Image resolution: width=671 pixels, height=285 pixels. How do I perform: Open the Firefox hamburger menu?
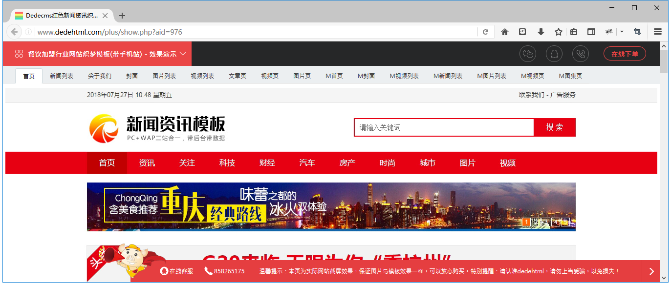[x=658, y=31]
